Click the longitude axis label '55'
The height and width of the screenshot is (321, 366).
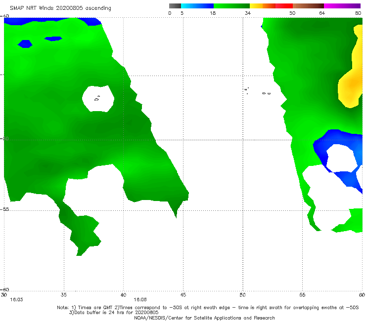[x=303, y=295]
